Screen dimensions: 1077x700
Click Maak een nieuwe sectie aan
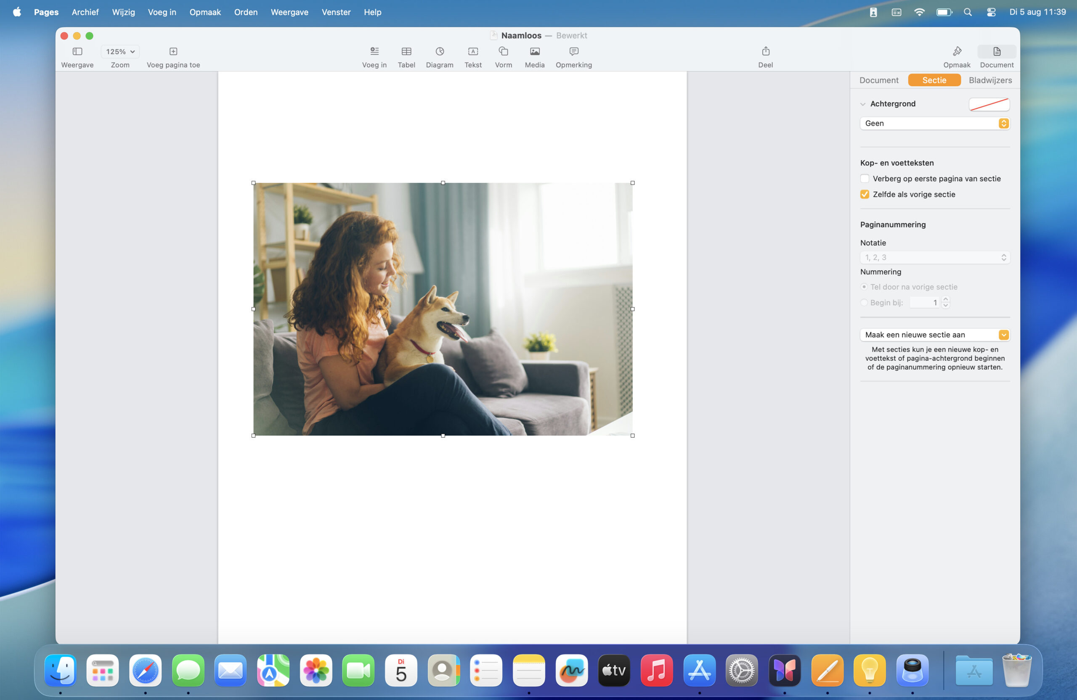934,335
